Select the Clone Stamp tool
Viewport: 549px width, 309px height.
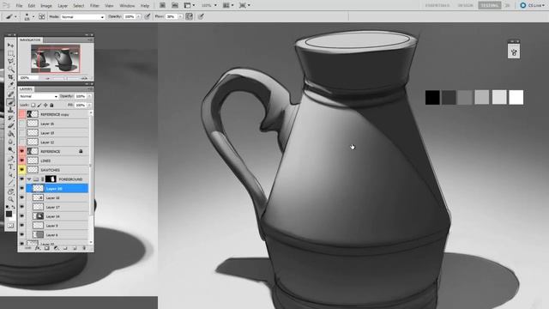(x=10, y=110)
